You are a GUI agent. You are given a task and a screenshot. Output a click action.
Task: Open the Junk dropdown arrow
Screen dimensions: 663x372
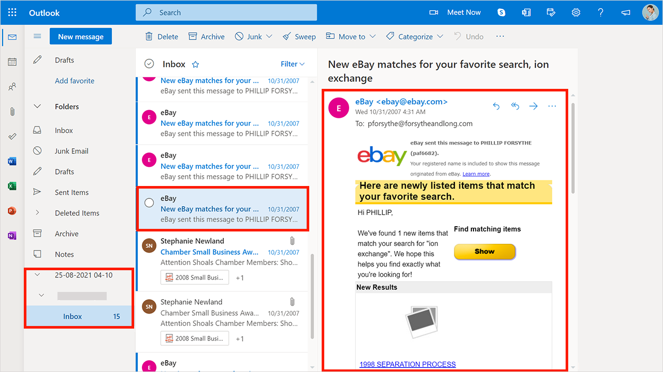269,37
